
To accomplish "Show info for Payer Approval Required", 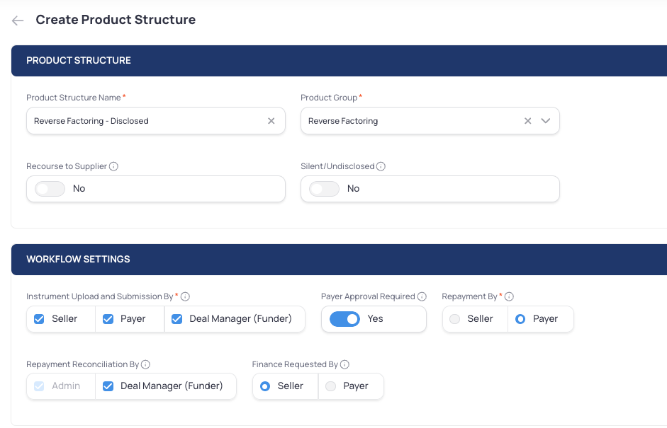I will point(422,297).
